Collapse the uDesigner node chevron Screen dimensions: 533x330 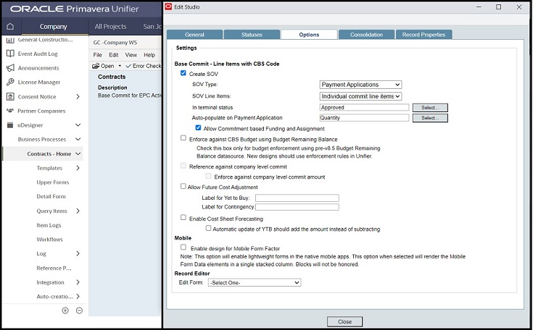[x=78, y=125]
